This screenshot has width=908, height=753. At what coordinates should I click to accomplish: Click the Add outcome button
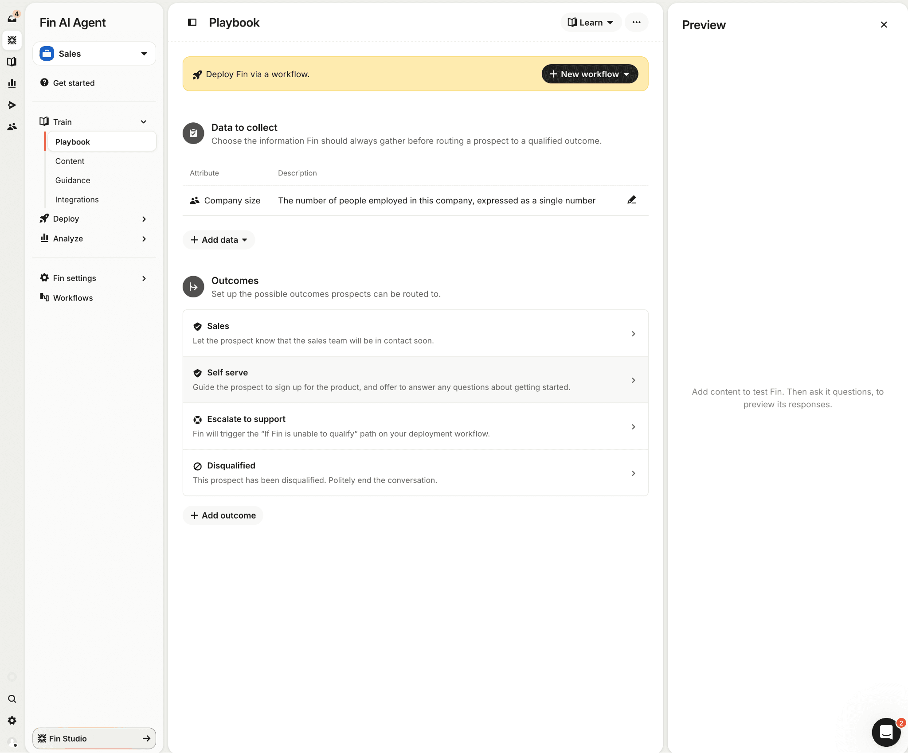point(223,515)
